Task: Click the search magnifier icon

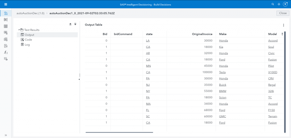Action: click(x=273, y=4)
